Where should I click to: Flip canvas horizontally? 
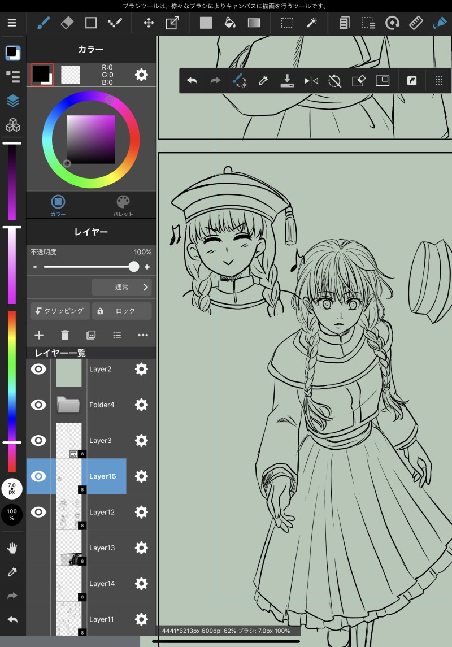[311, 80]
